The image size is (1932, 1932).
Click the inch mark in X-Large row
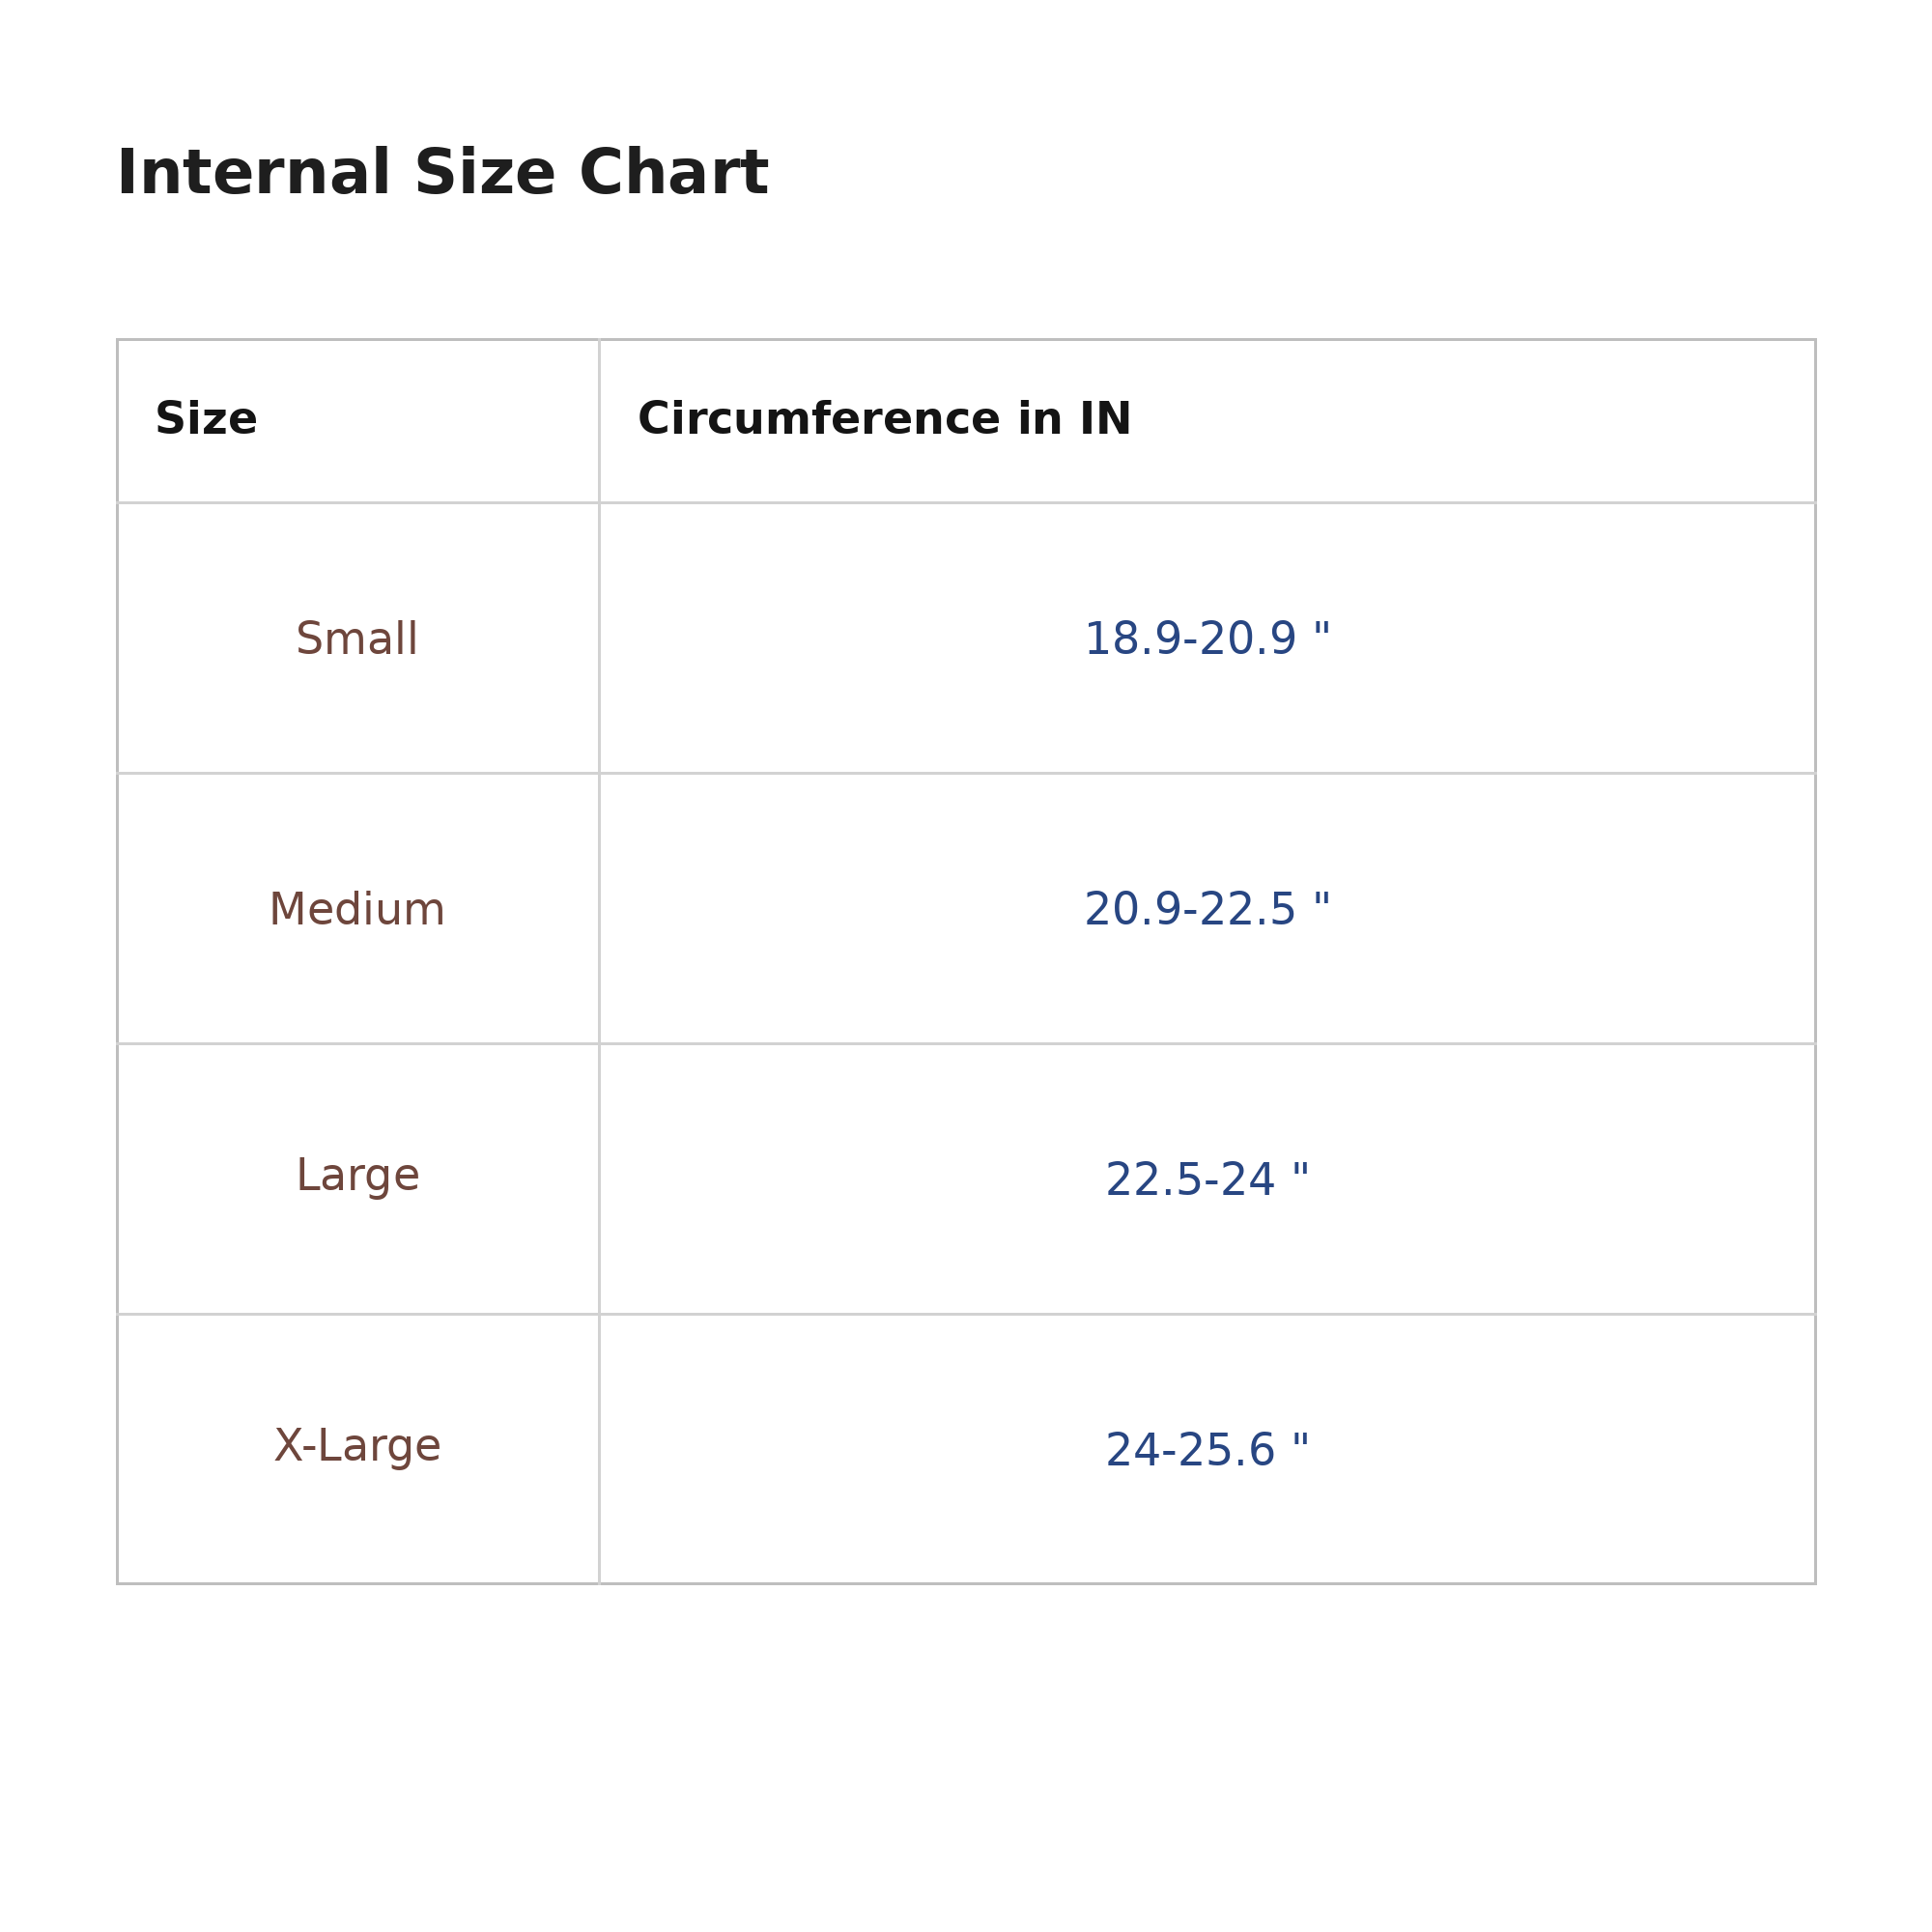pos(1300,1440)
